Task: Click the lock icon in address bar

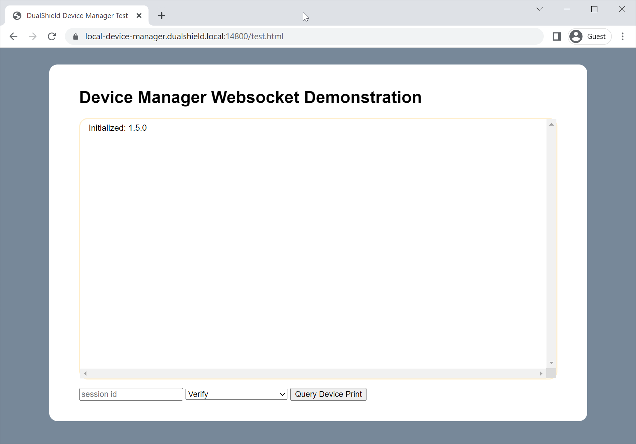Action: coord(76,37)
